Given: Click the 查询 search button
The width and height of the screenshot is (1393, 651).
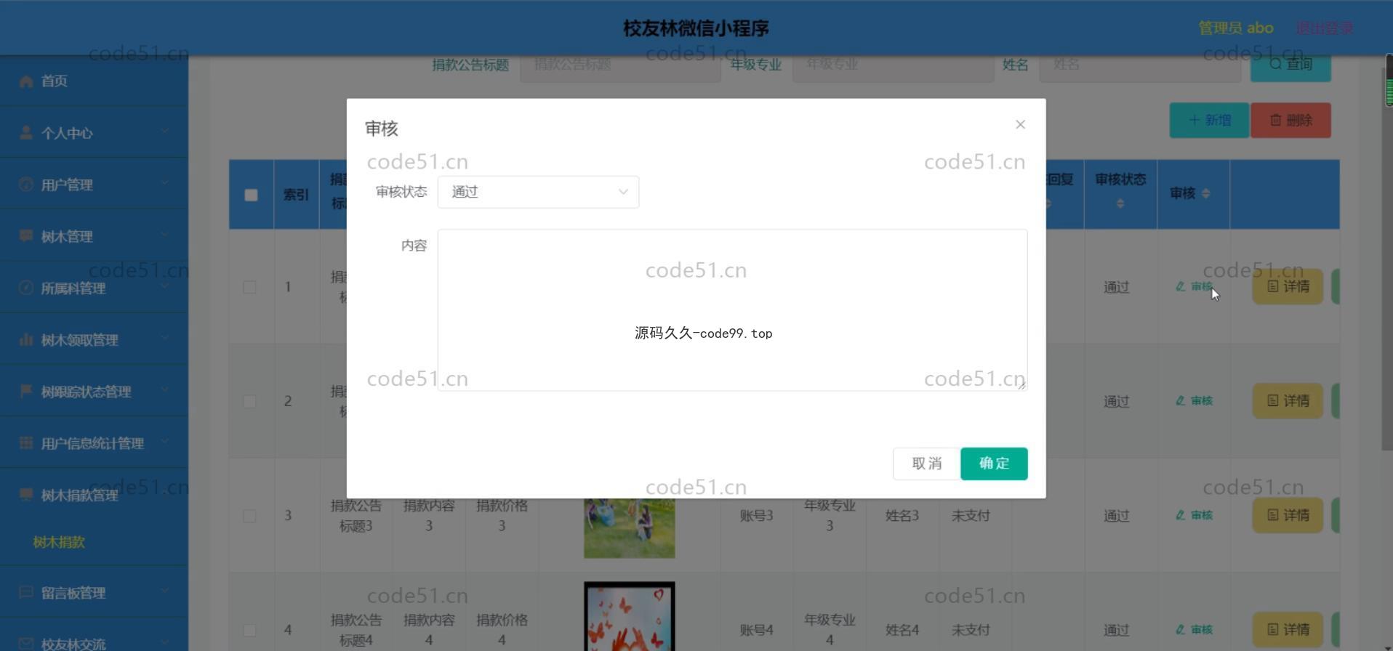Looking at the screenshot, I should (1290, 68).
